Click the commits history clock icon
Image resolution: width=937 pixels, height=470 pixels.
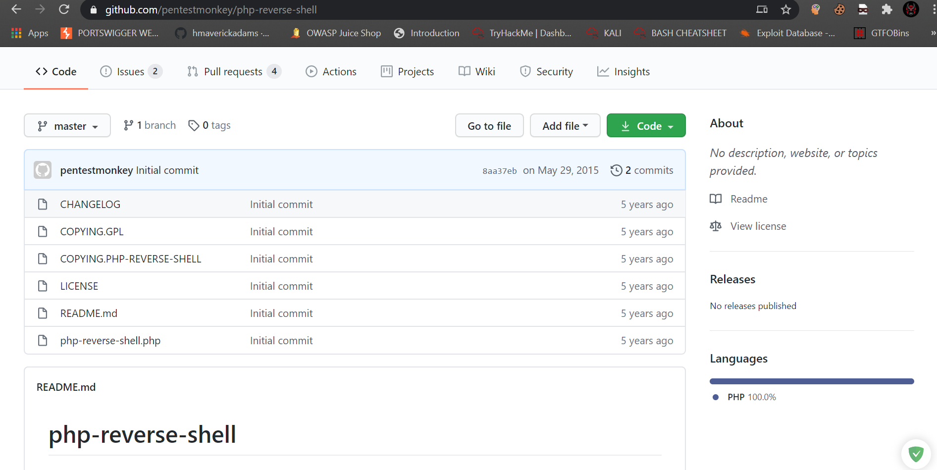(x=616, y=170)
